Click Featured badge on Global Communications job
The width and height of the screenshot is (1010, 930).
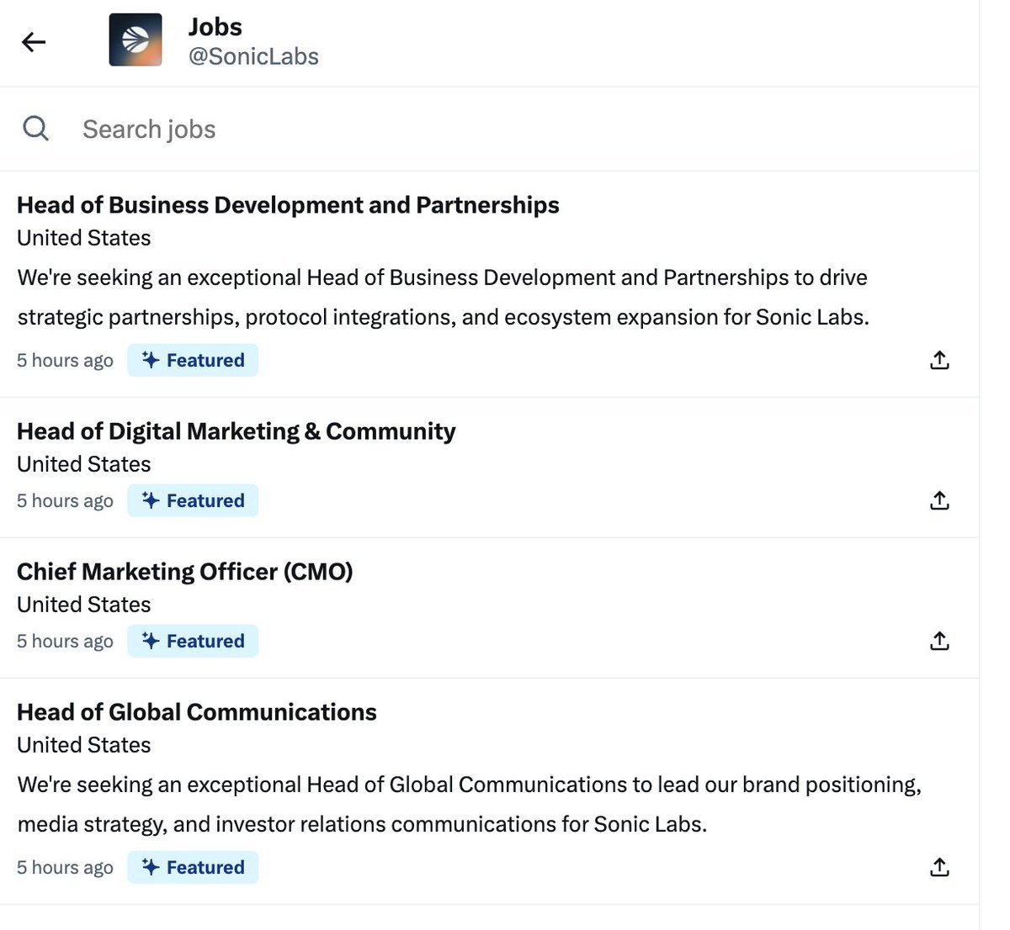(x=193, y=867)
